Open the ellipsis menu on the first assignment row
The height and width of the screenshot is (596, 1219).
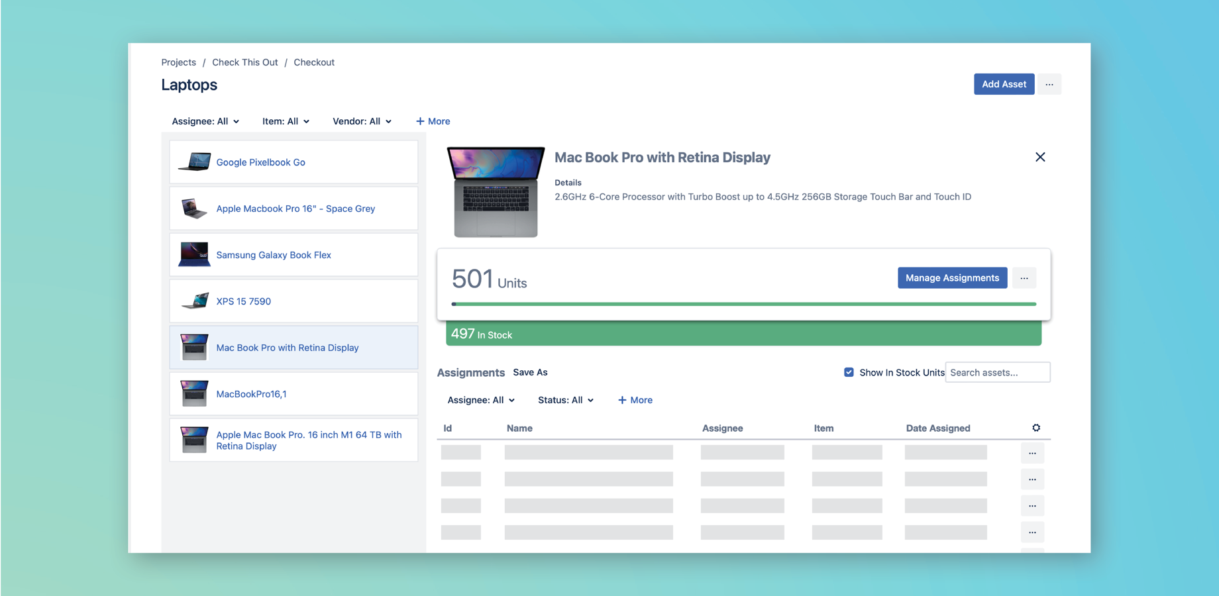coord(1032,452)
